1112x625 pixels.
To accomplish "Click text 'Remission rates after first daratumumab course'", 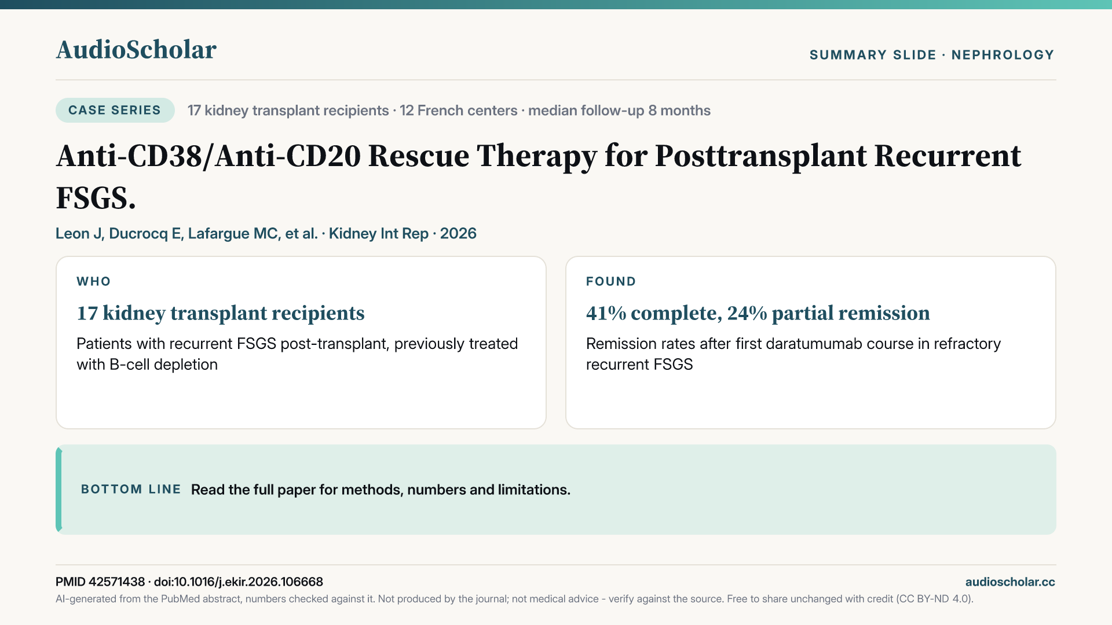I will tap(793, 354).
